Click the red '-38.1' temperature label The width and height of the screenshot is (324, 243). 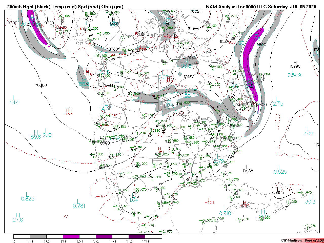point(159,152)
